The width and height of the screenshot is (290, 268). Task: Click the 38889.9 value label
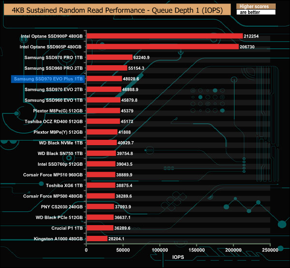point(124,175)
